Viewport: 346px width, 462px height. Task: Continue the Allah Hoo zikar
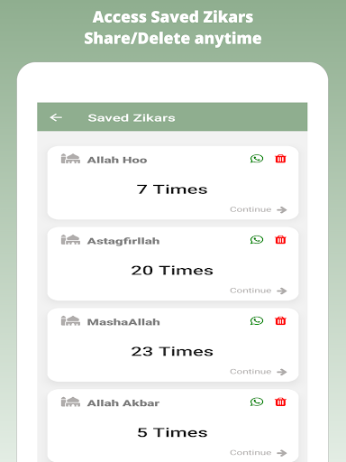pyautogui.click(x=259, y=209)
